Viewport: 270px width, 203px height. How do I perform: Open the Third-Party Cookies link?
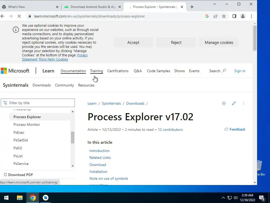coord(53,59)
